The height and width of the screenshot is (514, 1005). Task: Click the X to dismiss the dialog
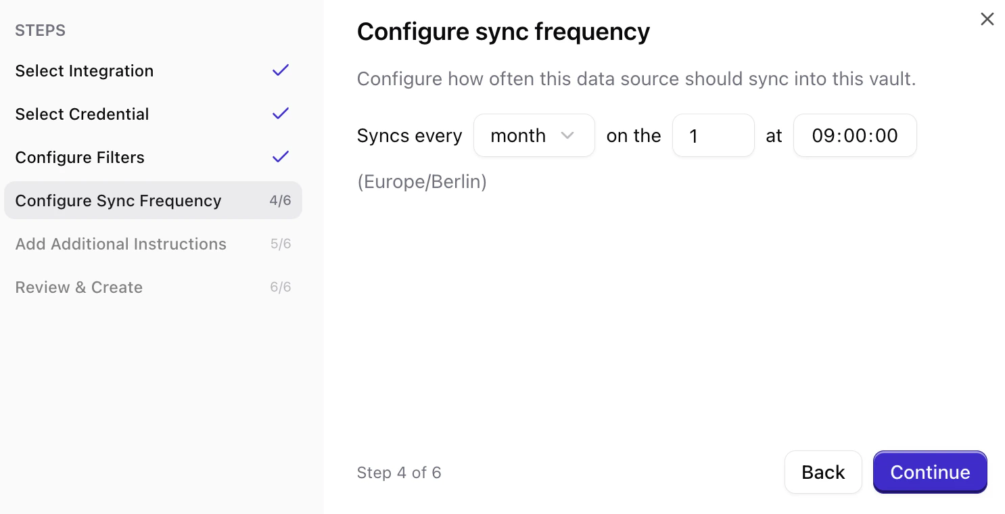click(987, 19)
